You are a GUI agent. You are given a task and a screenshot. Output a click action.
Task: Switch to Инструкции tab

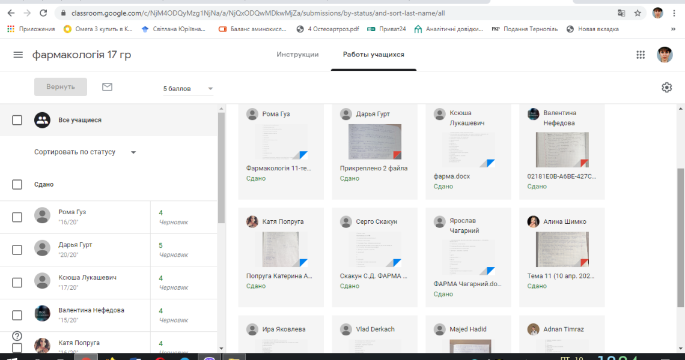tap(297, 55)
